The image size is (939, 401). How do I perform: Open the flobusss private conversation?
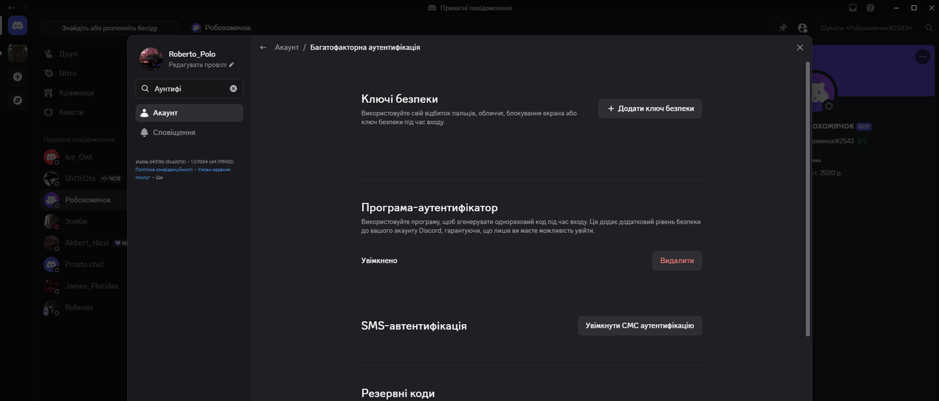tap(83, 308)
